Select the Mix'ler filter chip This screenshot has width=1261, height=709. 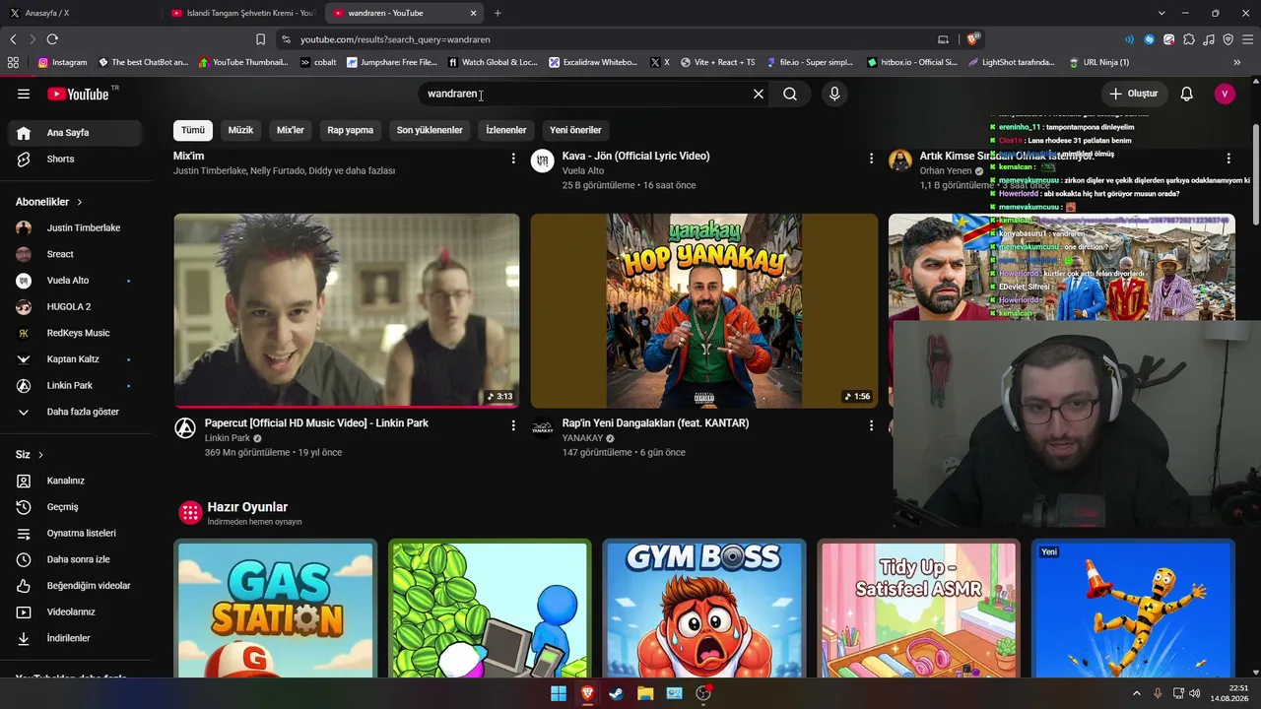[x=291, y=130]
